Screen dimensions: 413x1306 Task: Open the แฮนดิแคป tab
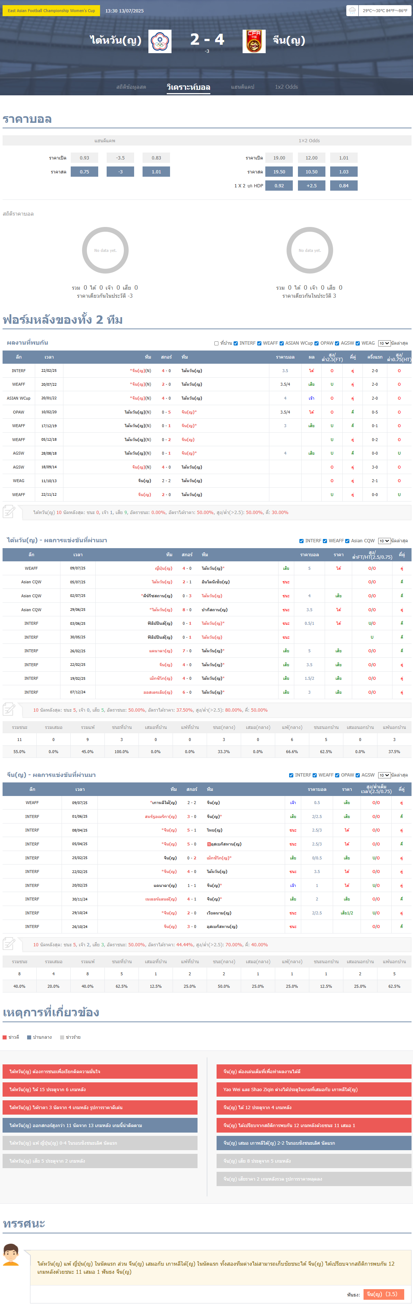coord(243,87)
